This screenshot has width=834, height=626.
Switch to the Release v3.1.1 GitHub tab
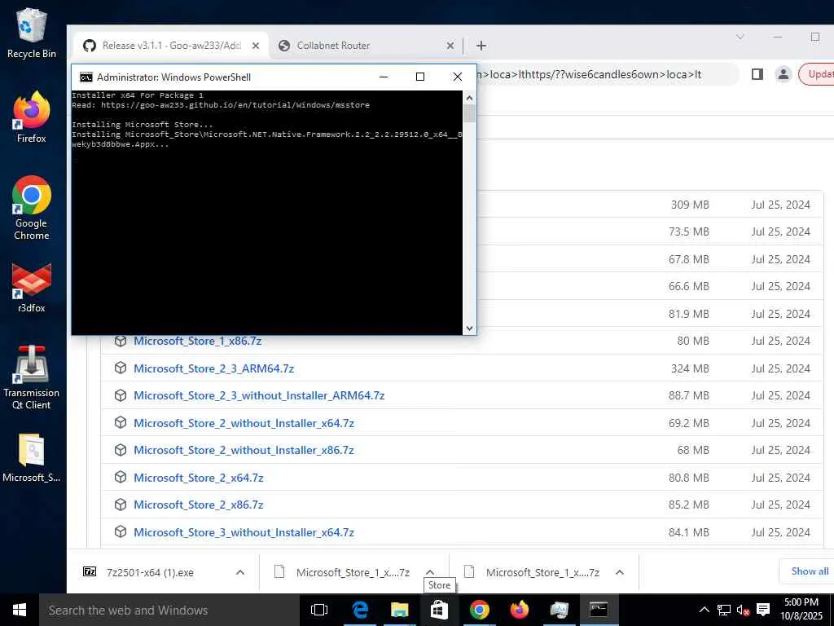click(x=170, y=46)
